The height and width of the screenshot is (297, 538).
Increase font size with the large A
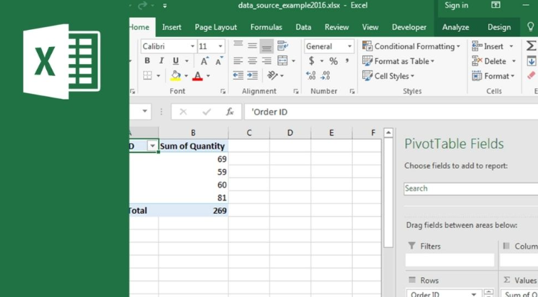coord(204,61)
